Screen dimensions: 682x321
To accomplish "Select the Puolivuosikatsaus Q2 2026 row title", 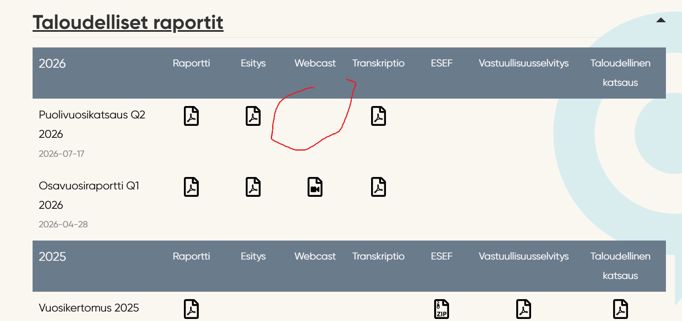I will pyautogui.click(x=92, y=124).
